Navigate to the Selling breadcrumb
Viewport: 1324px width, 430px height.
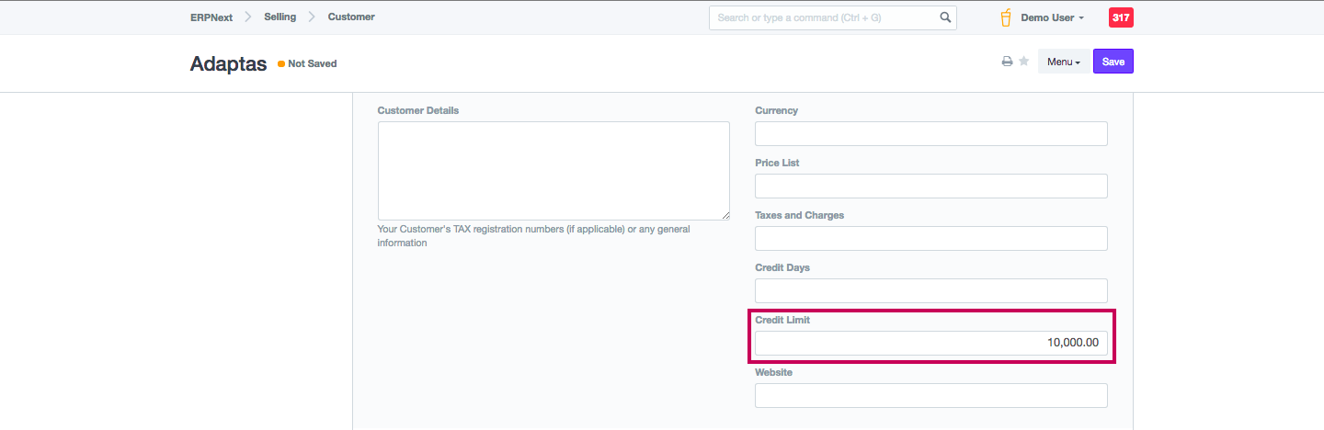pos(280,17)
